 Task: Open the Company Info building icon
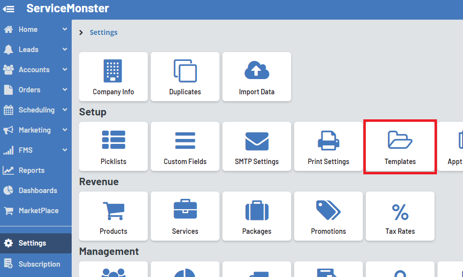113,71
